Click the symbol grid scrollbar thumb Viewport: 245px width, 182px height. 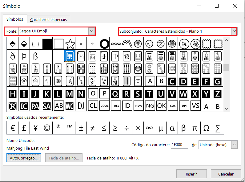[226, 67]
